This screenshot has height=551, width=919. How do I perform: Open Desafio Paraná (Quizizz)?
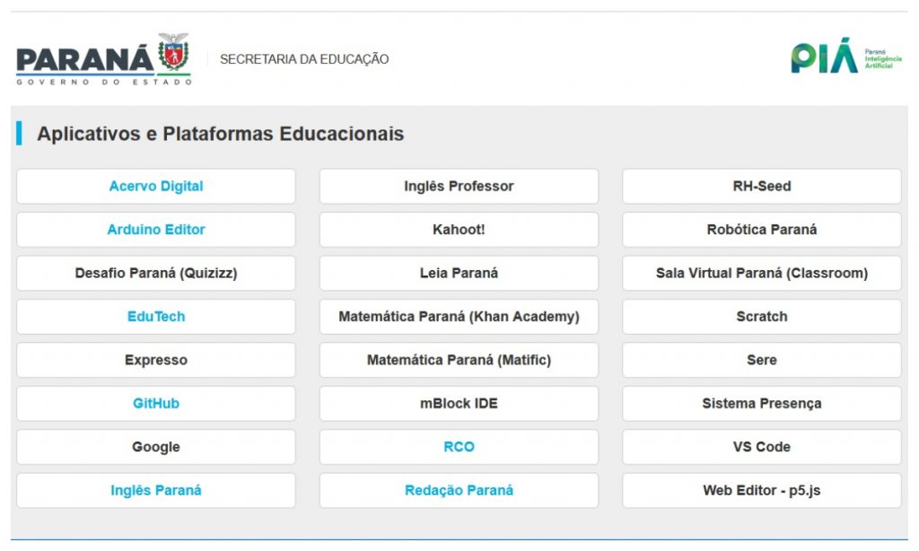tap(156, 273)
